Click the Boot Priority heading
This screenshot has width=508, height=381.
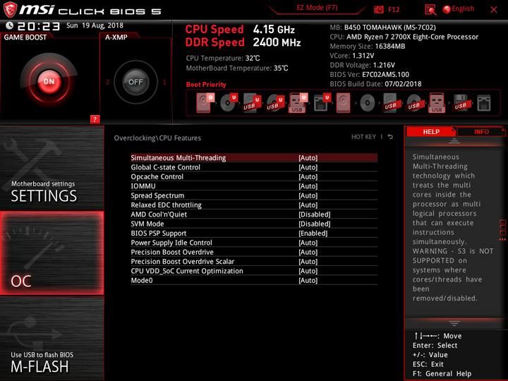tap(206, 85)
